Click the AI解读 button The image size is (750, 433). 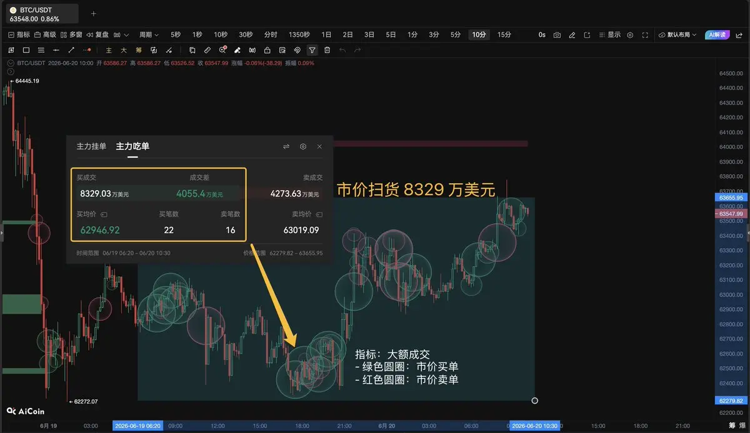click(x=716, y=35)
